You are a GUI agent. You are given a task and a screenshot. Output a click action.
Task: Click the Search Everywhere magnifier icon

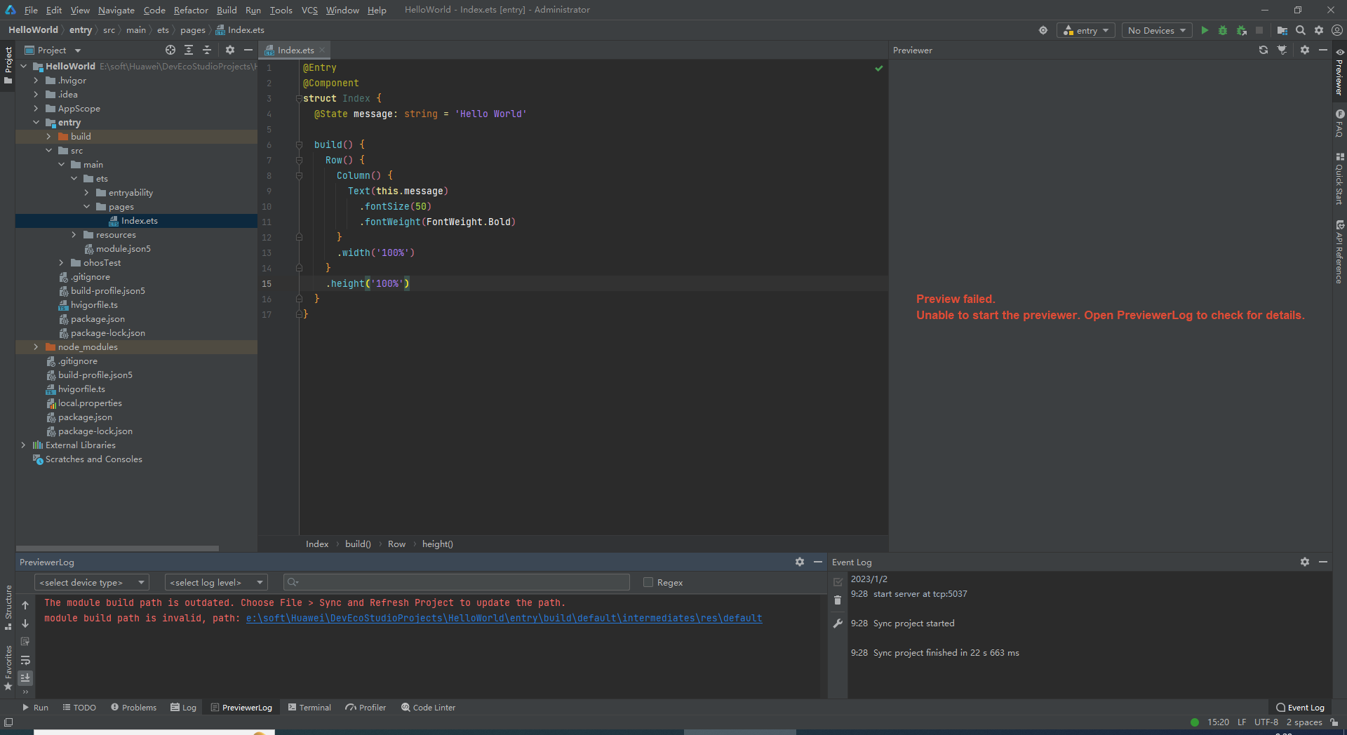[x=1301, y=30]
